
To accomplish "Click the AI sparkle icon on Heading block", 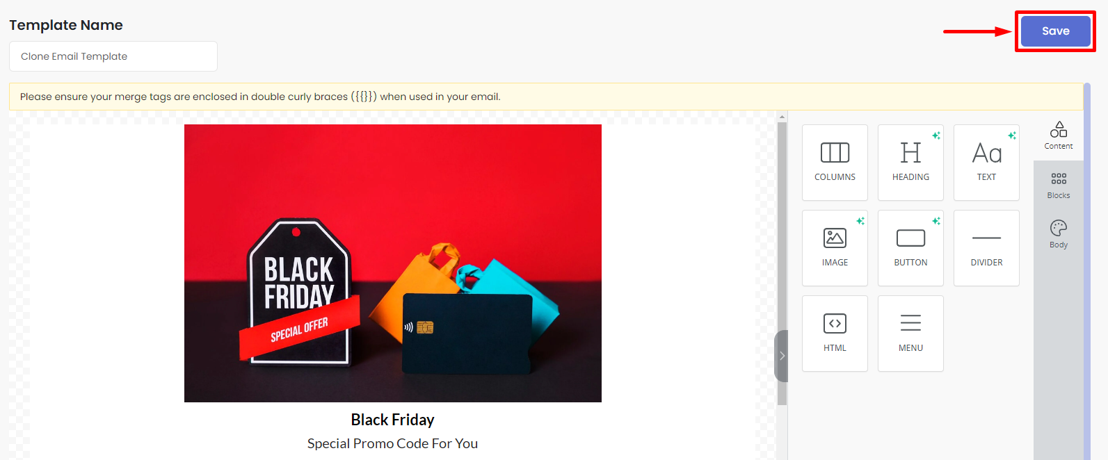I will tap(936, 135).
